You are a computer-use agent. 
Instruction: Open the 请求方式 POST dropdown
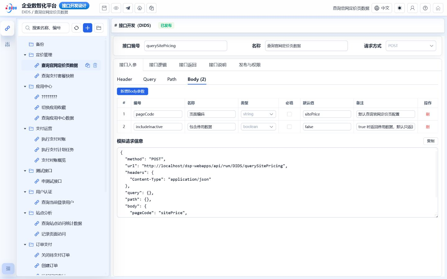point(411,46)
